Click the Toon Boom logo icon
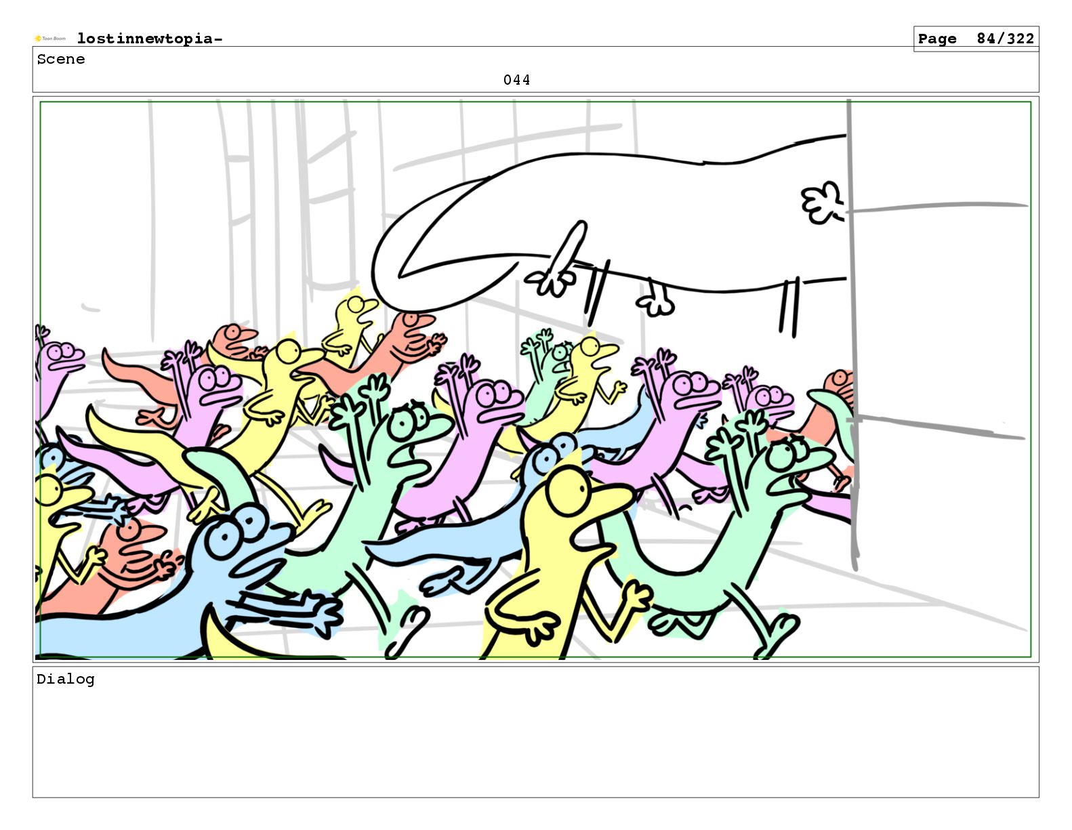 (50, 39)
